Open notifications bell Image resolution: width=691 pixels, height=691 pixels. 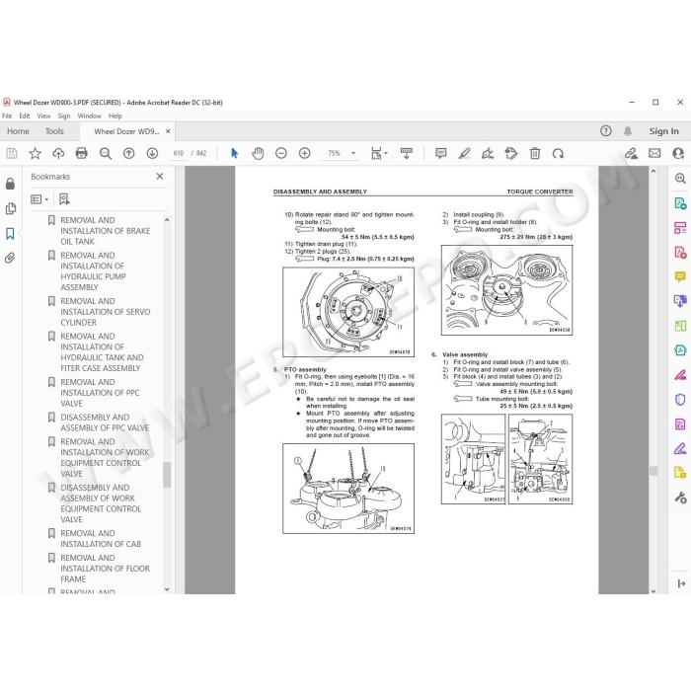click(628, 131)
